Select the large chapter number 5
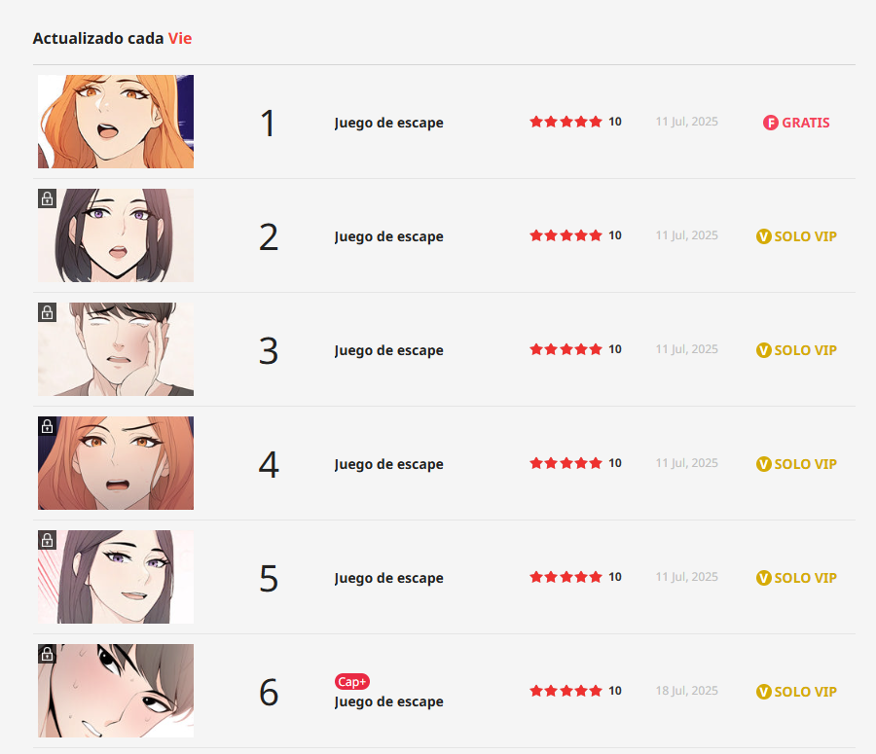 pos(269,579)
